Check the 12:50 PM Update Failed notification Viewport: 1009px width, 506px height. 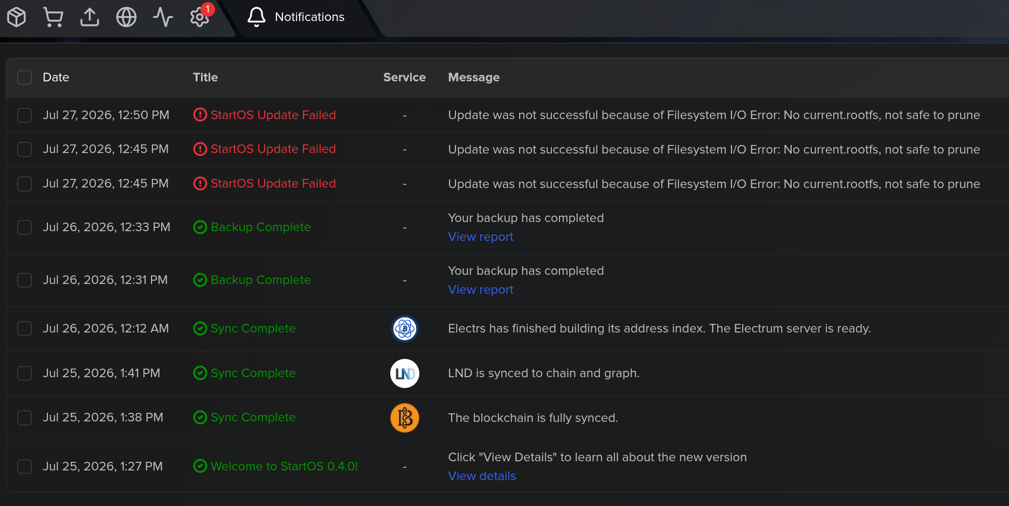click(25, 115)
